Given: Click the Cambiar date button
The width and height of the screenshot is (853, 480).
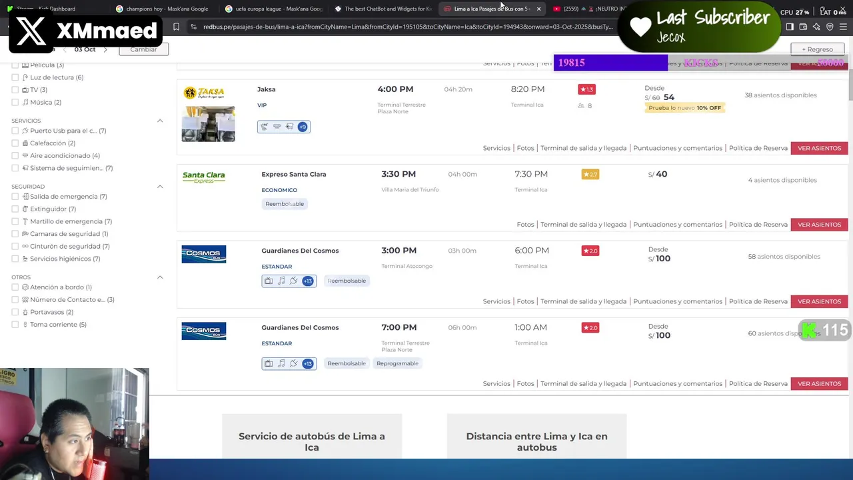Looking at the screenshot, I should [x=143, y=49].
